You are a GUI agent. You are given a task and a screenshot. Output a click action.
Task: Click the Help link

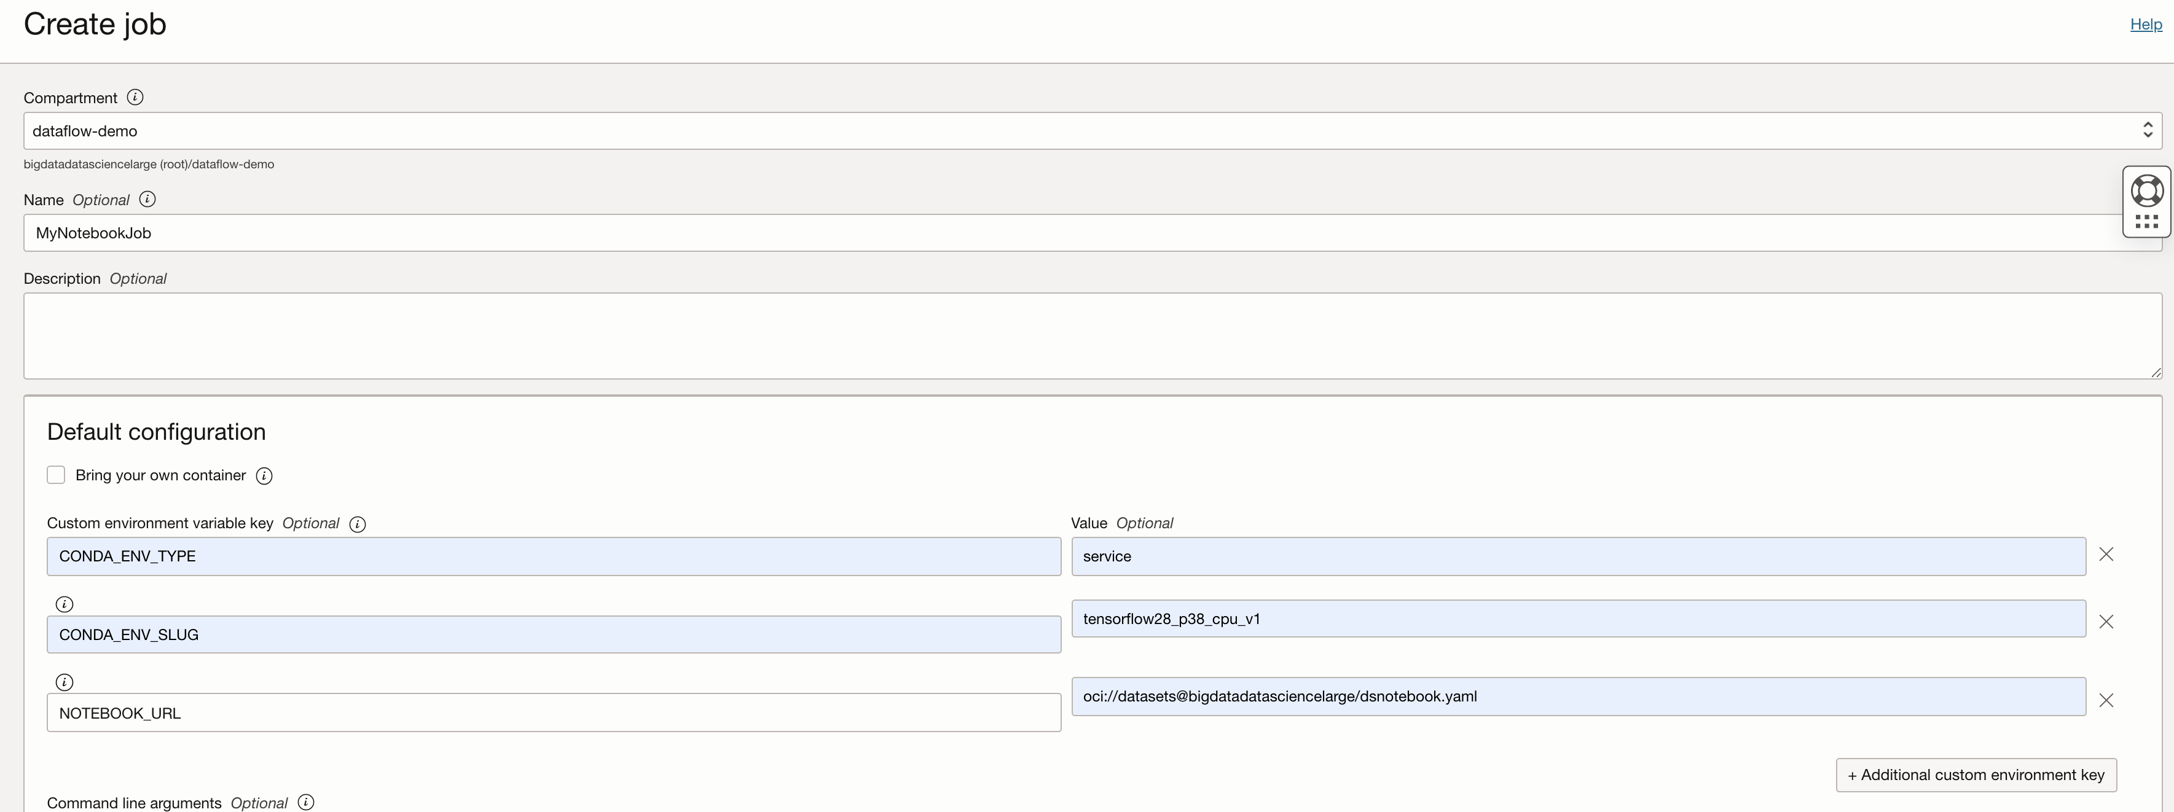2146,23
